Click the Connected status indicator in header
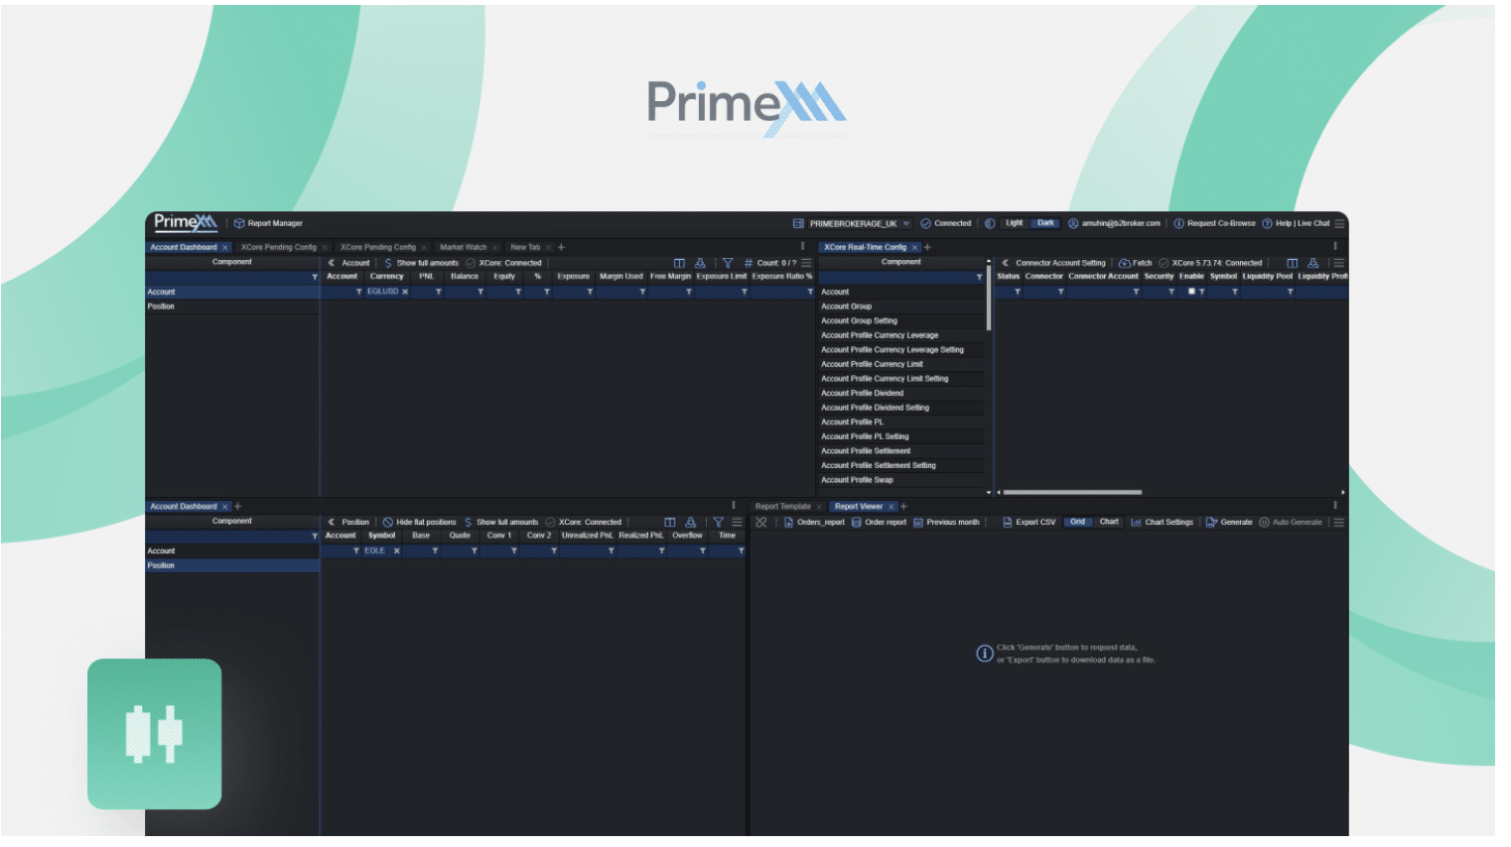This screenshot has width=1511, height=847. pos(946,223)
